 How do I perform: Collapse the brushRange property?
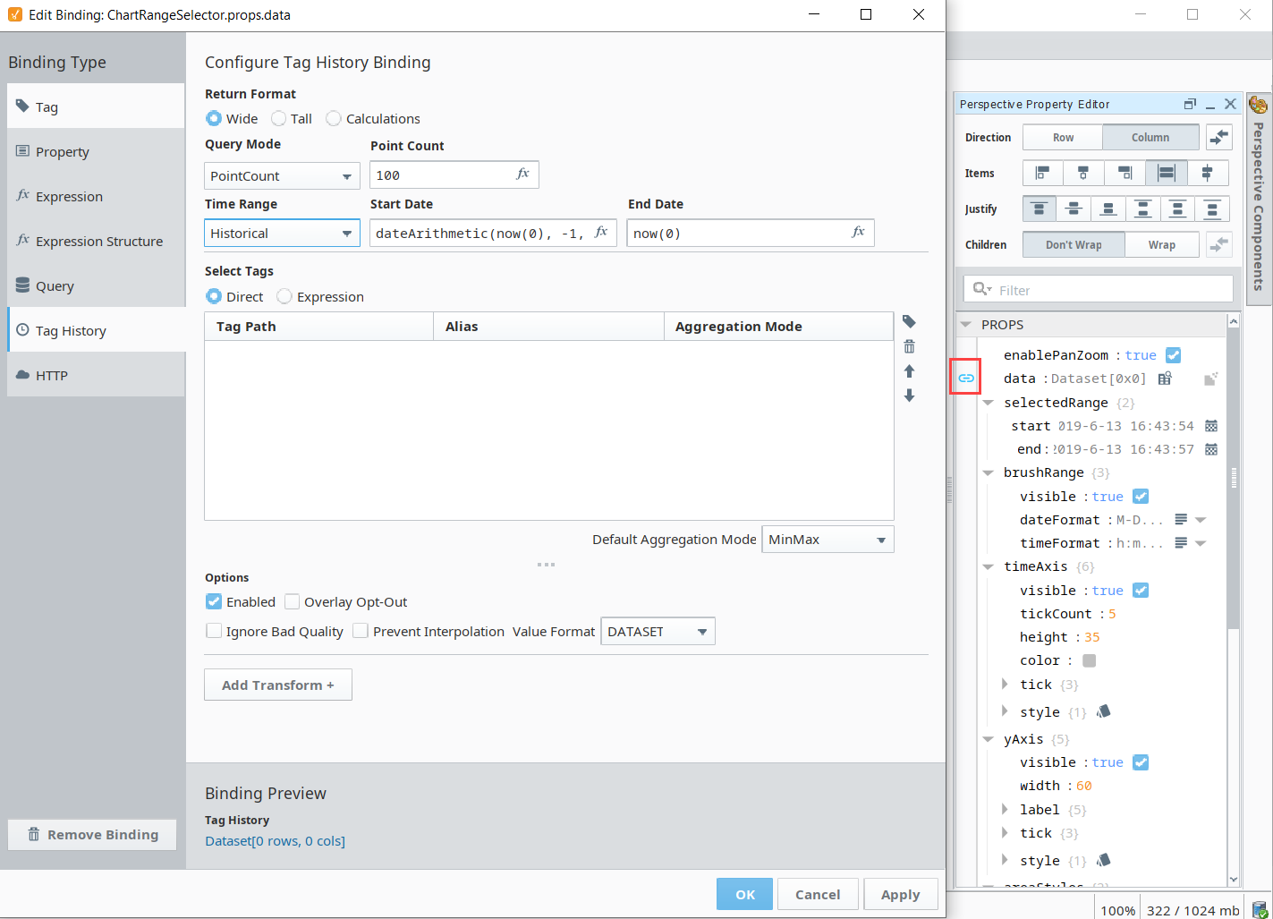(989, 472)
